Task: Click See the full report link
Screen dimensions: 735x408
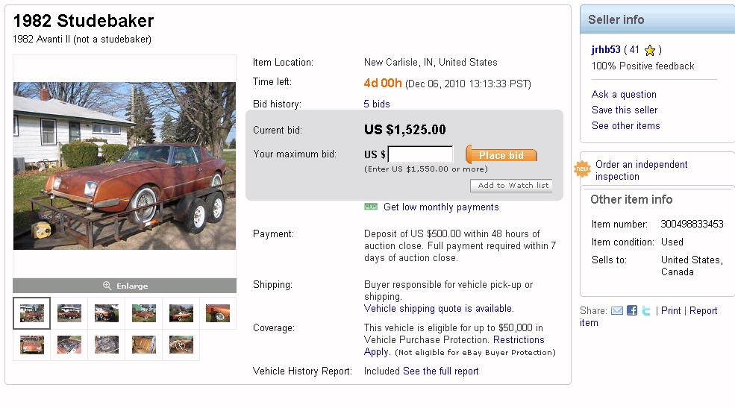Action: (441, 371)
